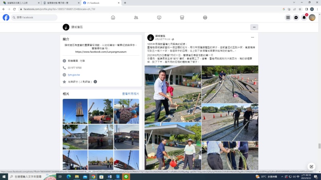321x180 pixels.
Task: Open the post photo of man in white shirt
Action: (172, 94)
